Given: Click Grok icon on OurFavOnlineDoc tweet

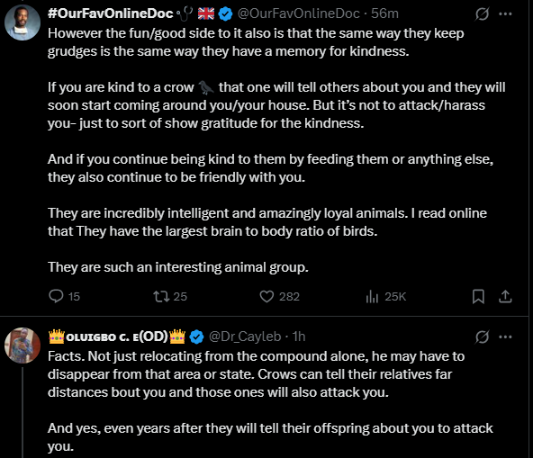Looking at the screenshot, I should coord(482,13).
